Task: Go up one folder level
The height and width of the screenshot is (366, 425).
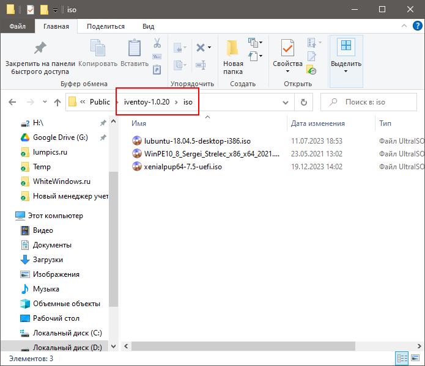Action: click(57, 102)
